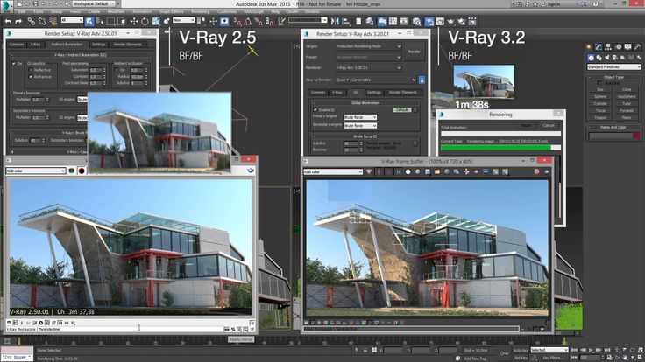
Task: Toggle Reflective GI caustics checkbox
Action: click(31, 70)
